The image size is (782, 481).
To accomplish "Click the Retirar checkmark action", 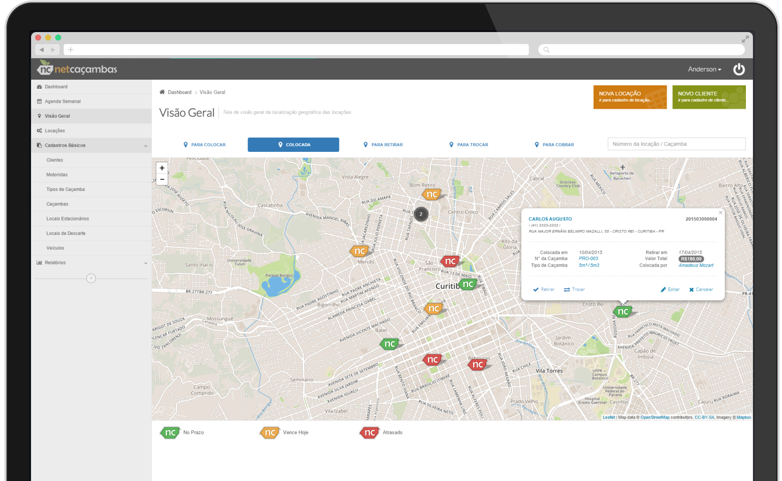I will click(544, 290).
